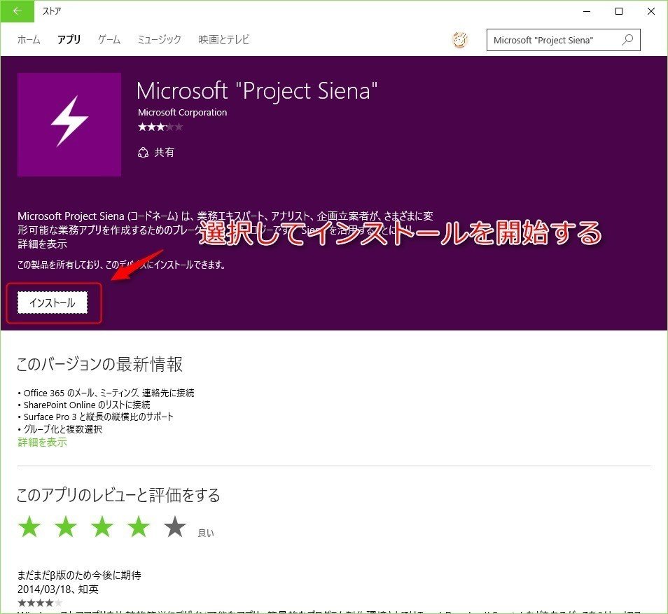The width and height of the screenshot is (668, 614).
Task: Rate the app one star
Action: pos(29,526)
